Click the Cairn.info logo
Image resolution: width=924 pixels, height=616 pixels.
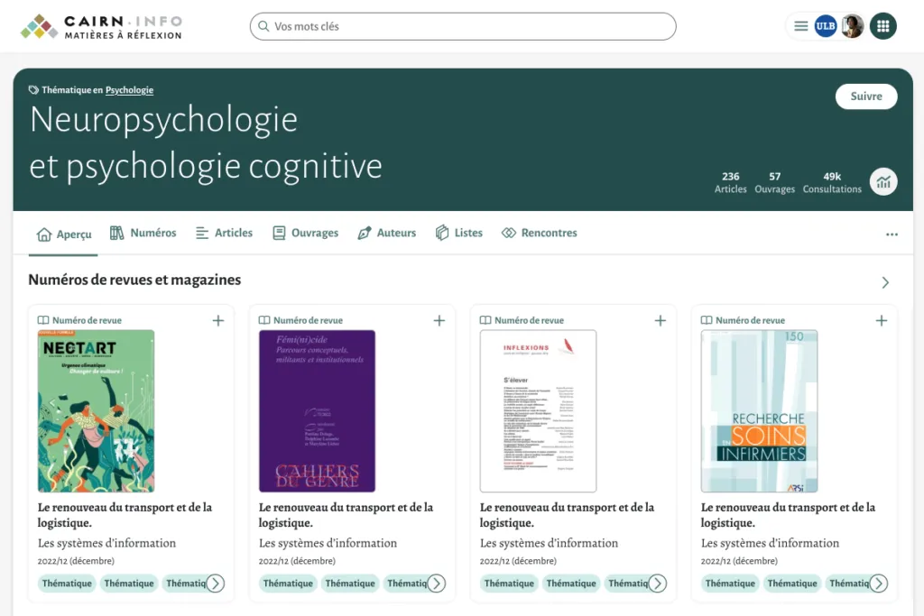coord(101,27)
